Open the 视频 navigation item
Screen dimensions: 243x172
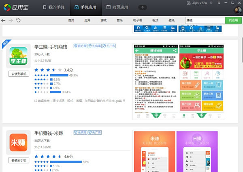155,20
